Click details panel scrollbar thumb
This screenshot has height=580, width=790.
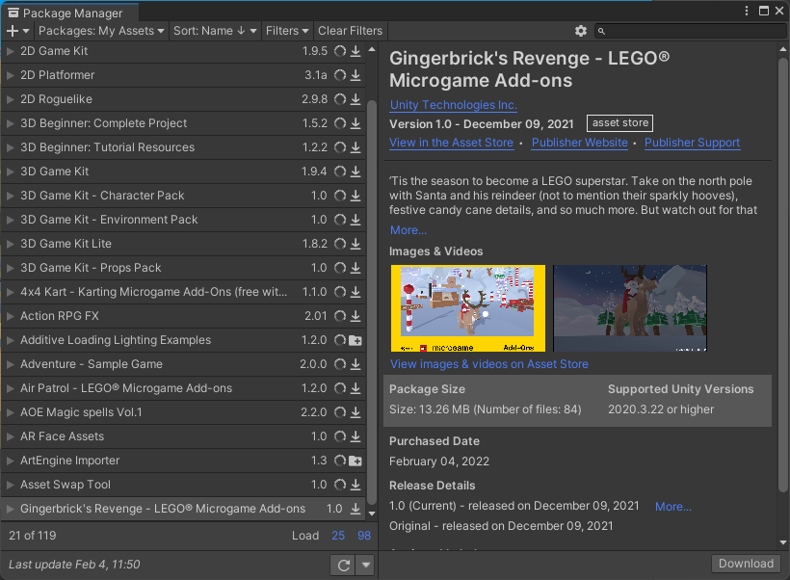pyautogui.click(x=782, y=275)
